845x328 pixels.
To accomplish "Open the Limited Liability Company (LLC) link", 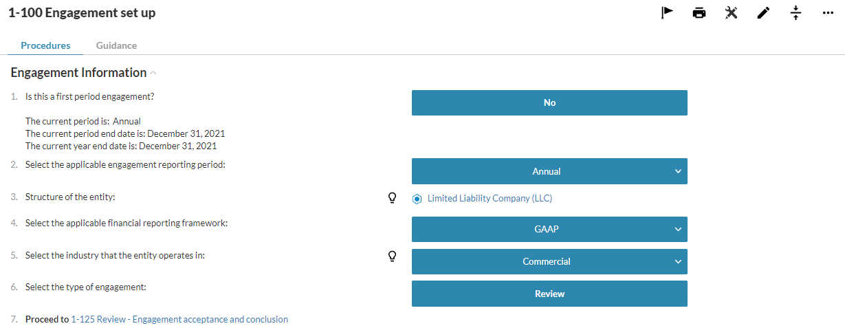I will pos(490,199).
